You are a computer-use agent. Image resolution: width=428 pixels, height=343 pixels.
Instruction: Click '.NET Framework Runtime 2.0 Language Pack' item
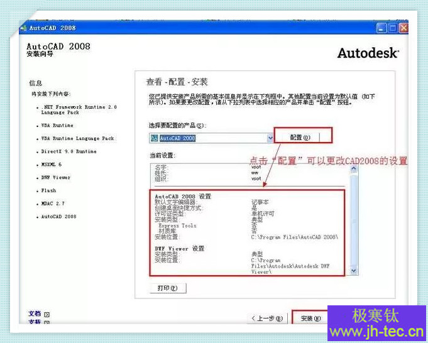tap(79, 110)
